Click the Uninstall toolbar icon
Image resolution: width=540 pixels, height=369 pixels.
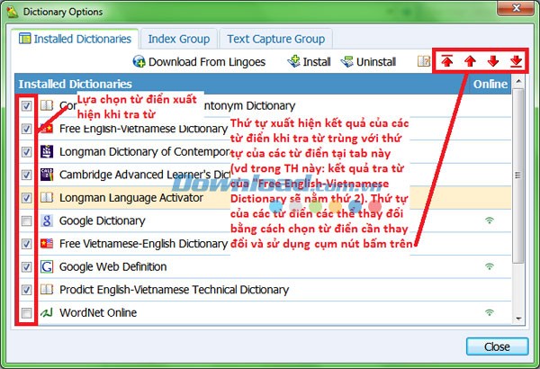pos(347,62)
